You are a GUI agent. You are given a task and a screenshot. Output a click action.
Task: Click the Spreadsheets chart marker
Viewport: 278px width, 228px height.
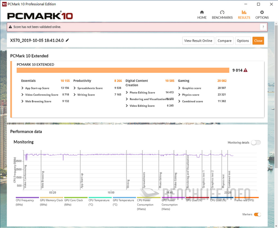point(144,180)
